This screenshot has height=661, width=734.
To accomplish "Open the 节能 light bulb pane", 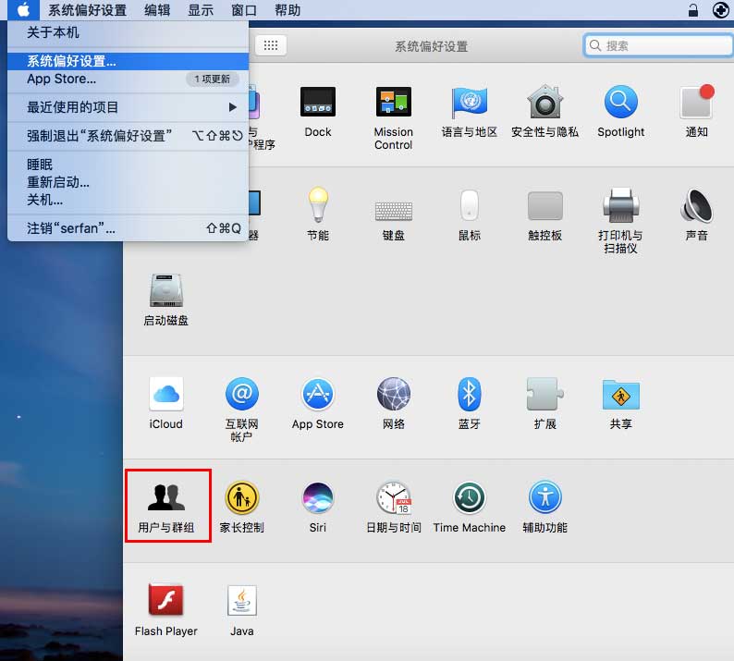I will (318, 205).
